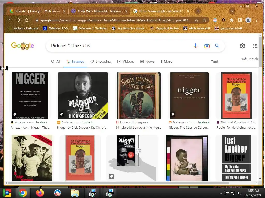
Task: Click the Audible.com In stock source label
Action: [x=75, y=122]
